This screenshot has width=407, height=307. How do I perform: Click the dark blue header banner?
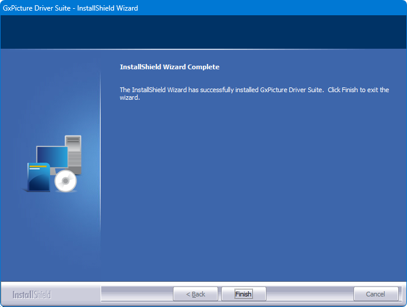(203, 32)
